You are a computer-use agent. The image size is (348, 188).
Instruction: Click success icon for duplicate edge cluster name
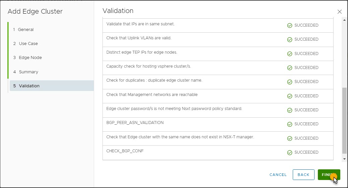click(x=290, y=82)
